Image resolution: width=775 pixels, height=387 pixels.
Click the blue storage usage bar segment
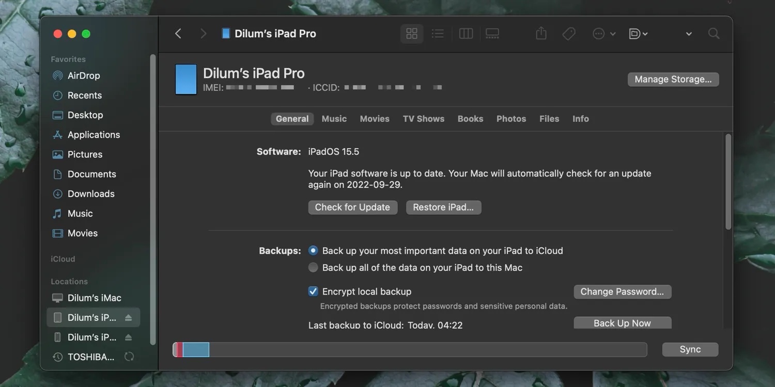[196, 350]
